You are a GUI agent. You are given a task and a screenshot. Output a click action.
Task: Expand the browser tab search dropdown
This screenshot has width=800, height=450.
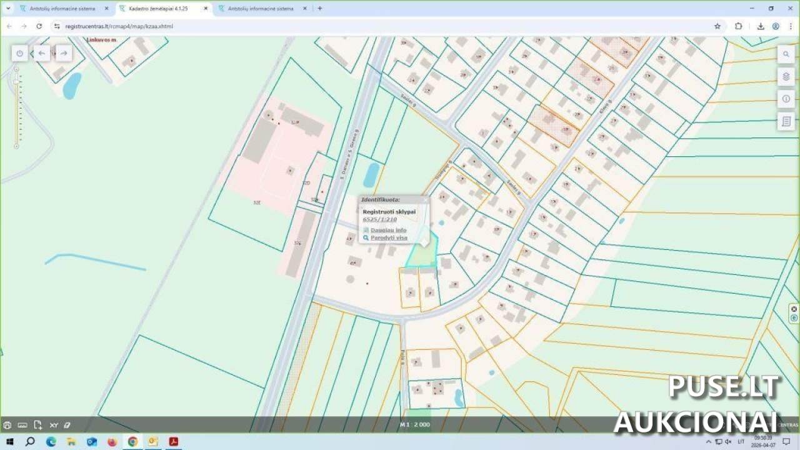click(x=8, y=9)
